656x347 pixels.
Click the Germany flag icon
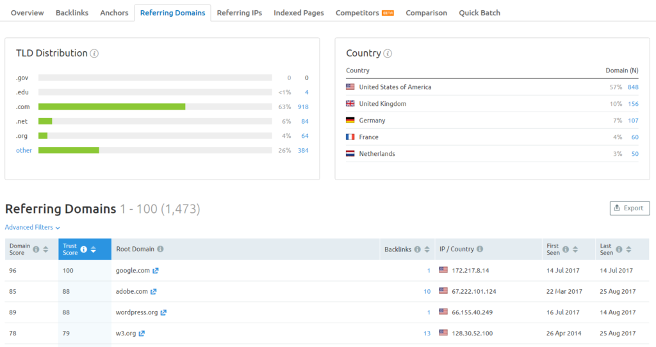pos(350,121)
